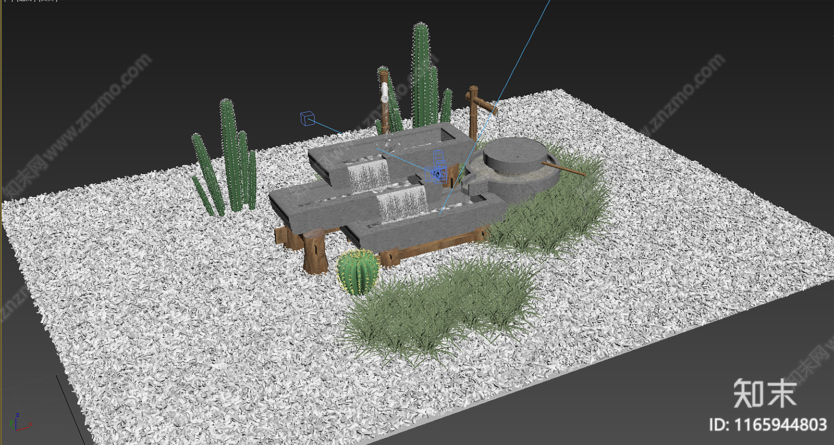The height and width of the screenshot is (445, 834).
Task: Select the round barrel cactus model
Action: [x=358, y=272]
